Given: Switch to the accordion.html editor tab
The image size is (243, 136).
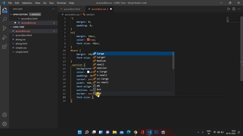Looking at the screenshot, I should click(x=72, y=9).
